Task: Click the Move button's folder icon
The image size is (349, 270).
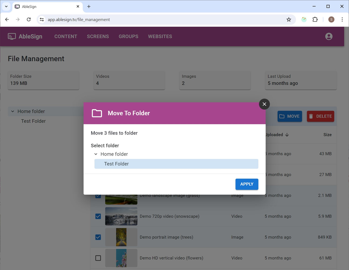Action: (x=282, y=116)
